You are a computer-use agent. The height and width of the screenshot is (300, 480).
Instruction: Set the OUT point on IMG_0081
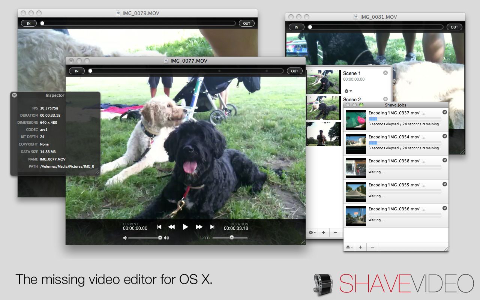pos(454,27)
